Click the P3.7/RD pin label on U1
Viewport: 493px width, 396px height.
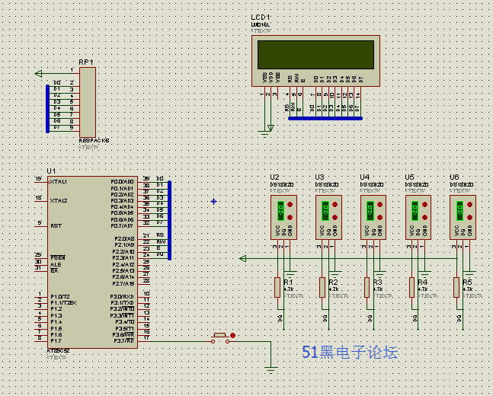(124, 340)
